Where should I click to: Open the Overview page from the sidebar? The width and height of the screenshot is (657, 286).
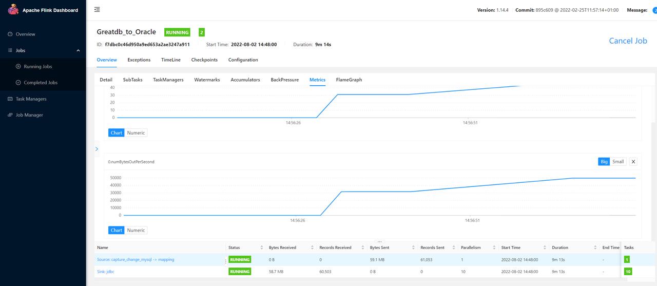[x=25, y=34]
